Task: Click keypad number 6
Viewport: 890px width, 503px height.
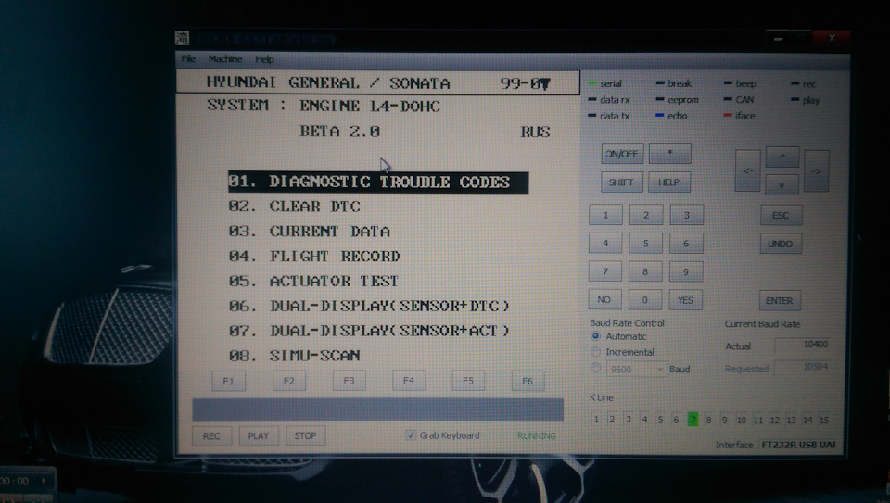Action: pyautogui.click(x=686, y=244)
